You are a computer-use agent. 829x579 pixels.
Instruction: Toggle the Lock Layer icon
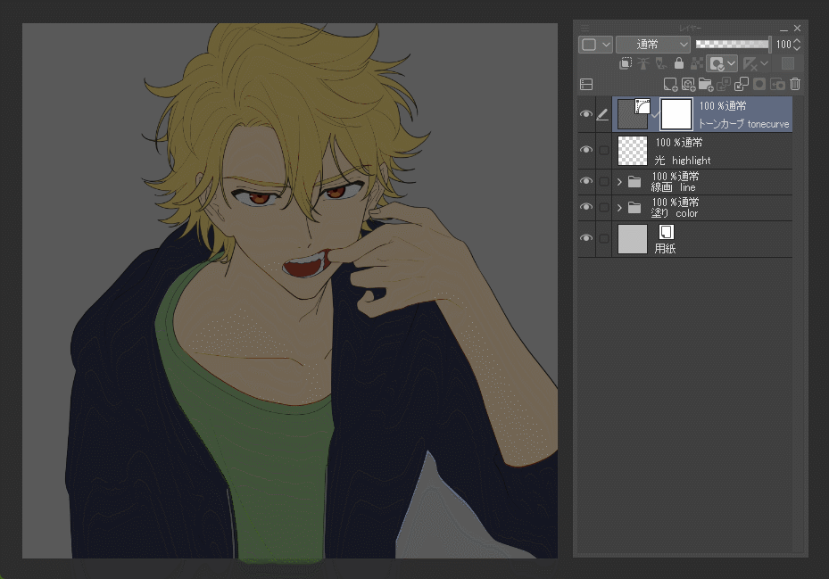[x=679, y=63]
